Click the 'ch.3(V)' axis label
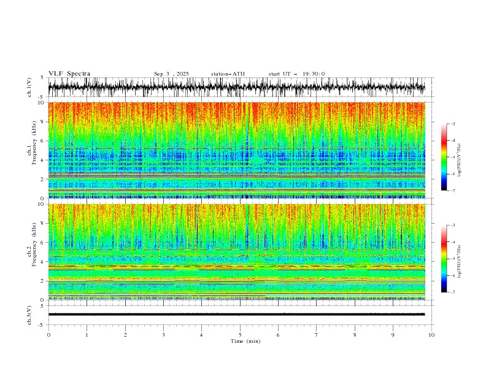Viewport: 486px width, 376px height. tap(29, 315)
